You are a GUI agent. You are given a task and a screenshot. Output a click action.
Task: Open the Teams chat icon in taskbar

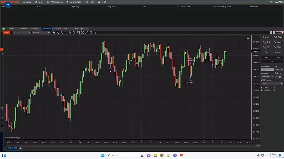149,155
